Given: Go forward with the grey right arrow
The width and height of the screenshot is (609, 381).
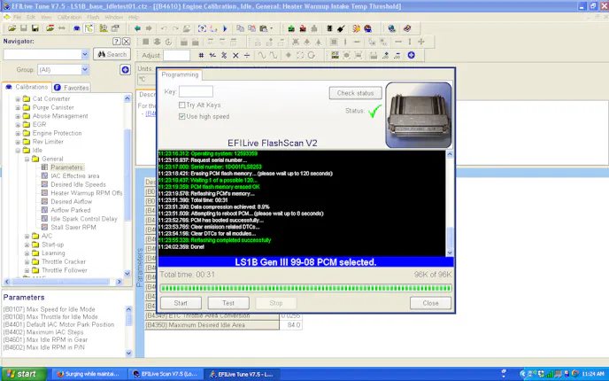Looking at the screenshot, I should tap(149, 28).
